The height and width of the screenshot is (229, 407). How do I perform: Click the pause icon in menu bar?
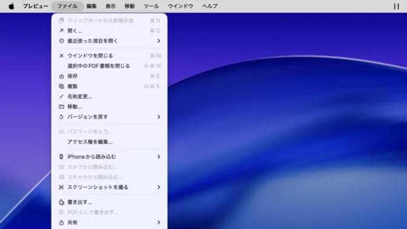(396, 6)
